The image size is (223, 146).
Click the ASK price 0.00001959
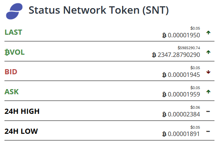pos(184,94)
